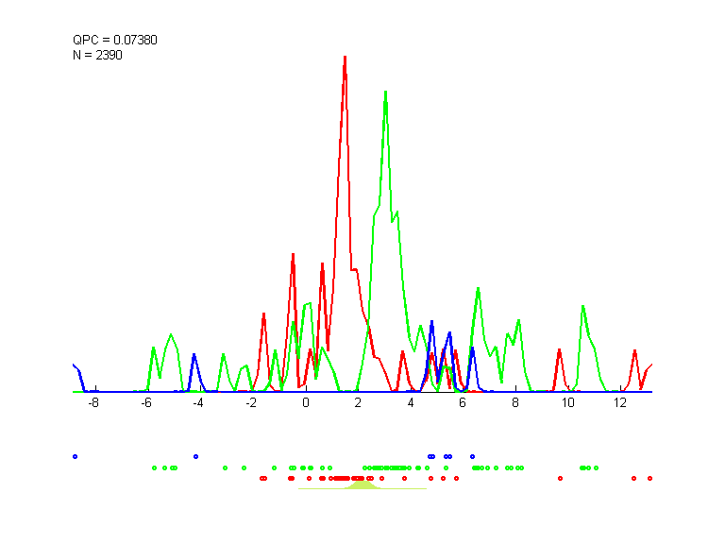This screenshot has height=544, width=725.
Task: Click the N = 2390 text
Action: 97,55
